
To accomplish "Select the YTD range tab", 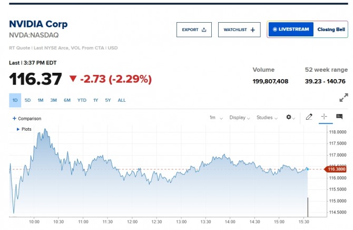I will [x=82, y=100].
